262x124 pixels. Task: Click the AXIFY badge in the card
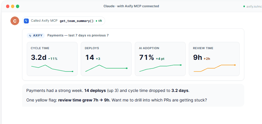tap(36, 35)
